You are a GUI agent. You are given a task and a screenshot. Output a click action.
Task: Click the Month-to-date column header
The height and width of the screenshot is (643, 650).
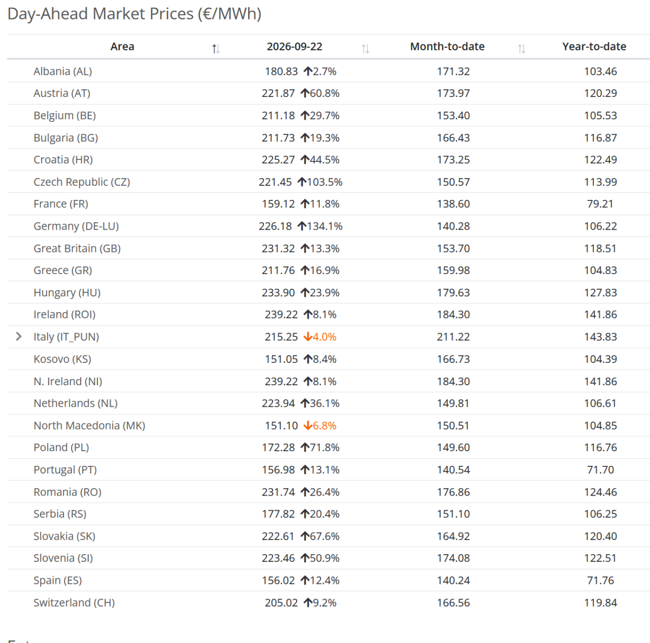coord(447,47)
